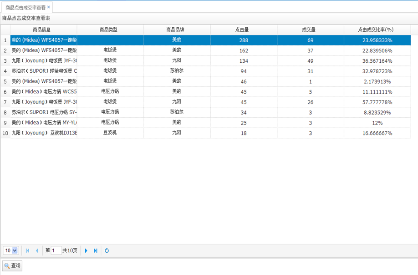Screen dimensions: 418x275
Task: Go to the first page
Action: [27, 250]
